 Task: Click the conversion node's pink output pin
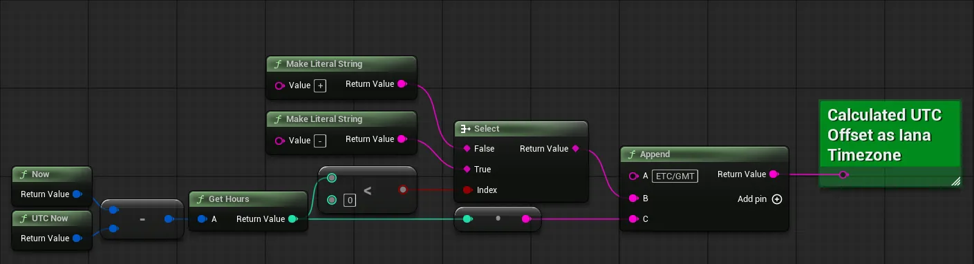(526, 219)
